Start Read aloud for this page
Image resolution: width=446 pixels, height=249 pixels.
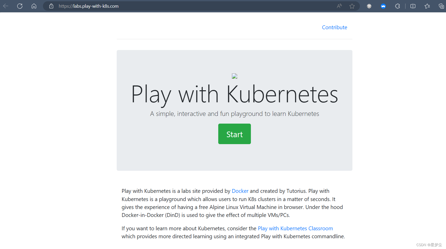pos(339,6)
